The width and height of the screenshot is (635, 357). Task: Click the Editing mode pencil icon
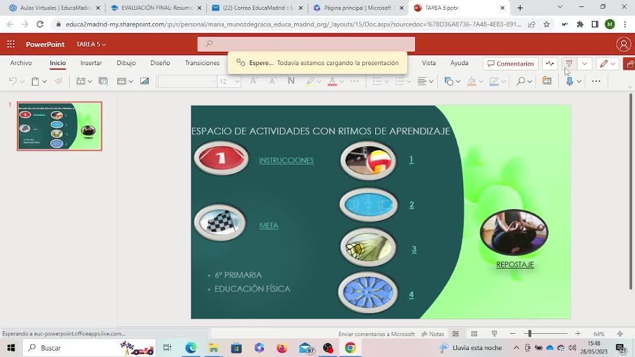(x=604, y=63)
